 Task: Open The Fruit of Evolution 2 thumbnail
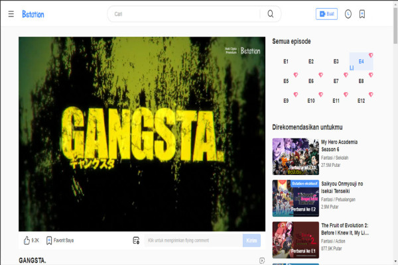point(296,240)
